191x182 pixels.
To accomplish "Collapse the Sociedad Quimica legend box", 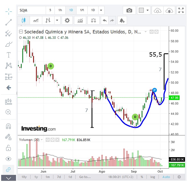I will pos(21,32).
